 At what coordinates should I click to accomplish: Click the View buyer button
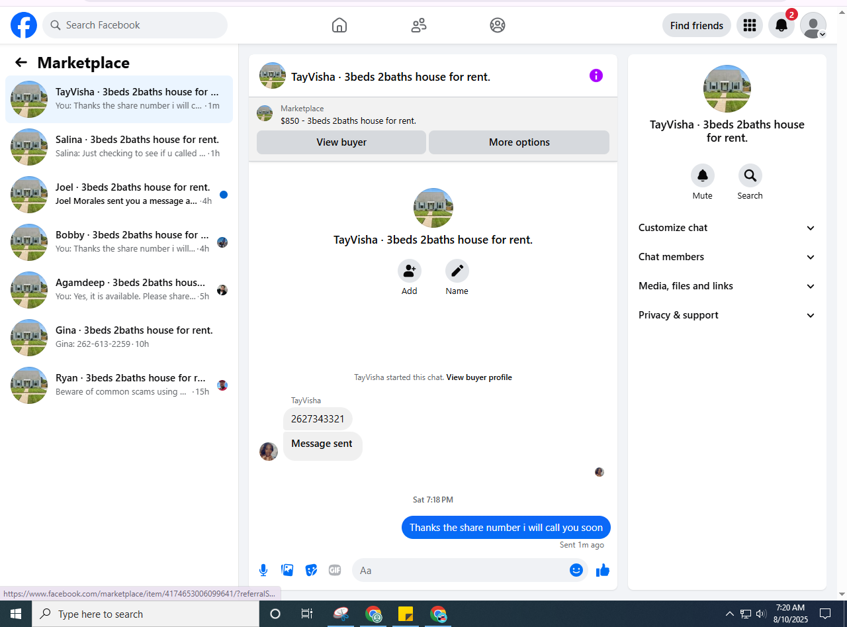click(341, 142)
